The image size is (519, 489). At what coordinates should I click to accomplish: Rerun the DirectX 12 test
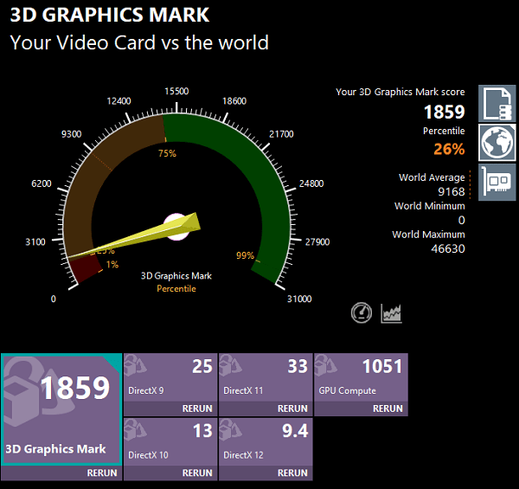click(292, 473)
